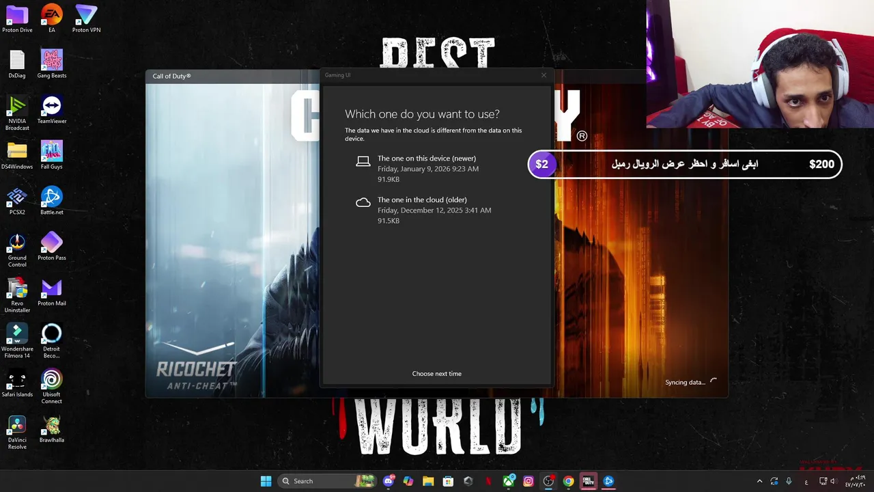Open the taskbar clock and date

click(855, 481)
